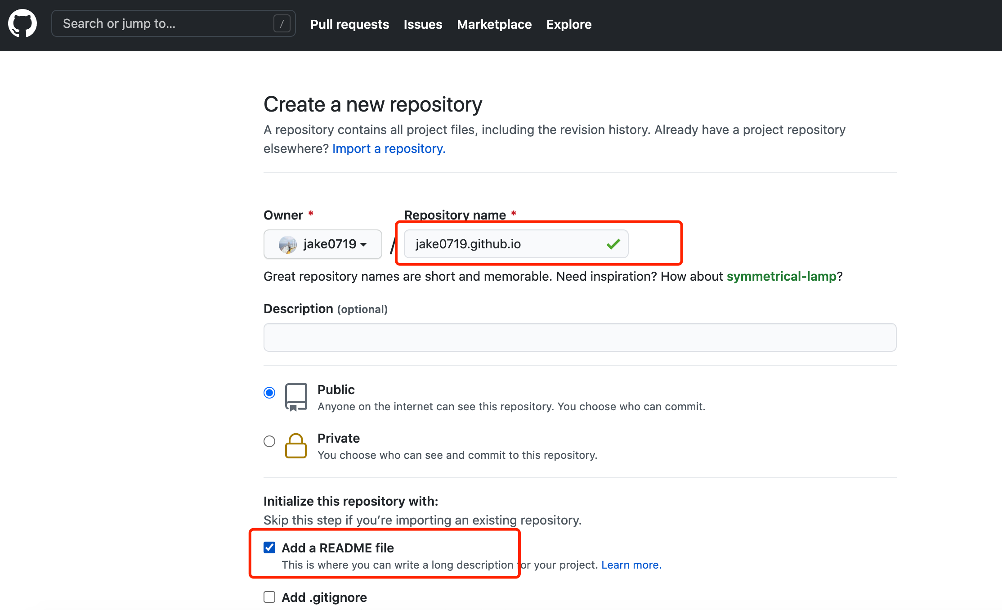This screenshot has height=610, width=1002.
Task: Open the Search or jump to field
Action: point(171,24)
